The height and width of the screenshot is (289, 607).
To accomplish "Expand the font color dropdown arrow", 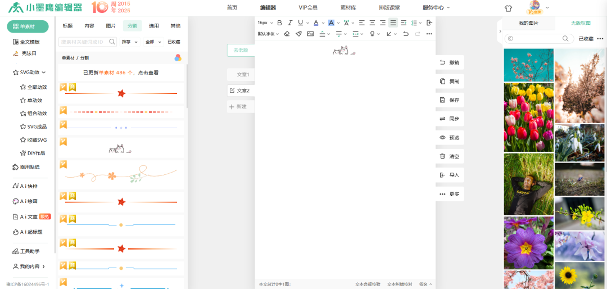I will 323,23.
